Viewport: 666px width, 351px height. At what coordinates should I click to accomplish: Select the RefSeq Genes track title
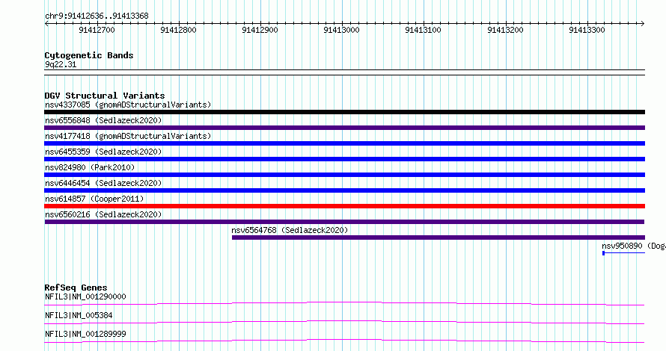[76, 288]
